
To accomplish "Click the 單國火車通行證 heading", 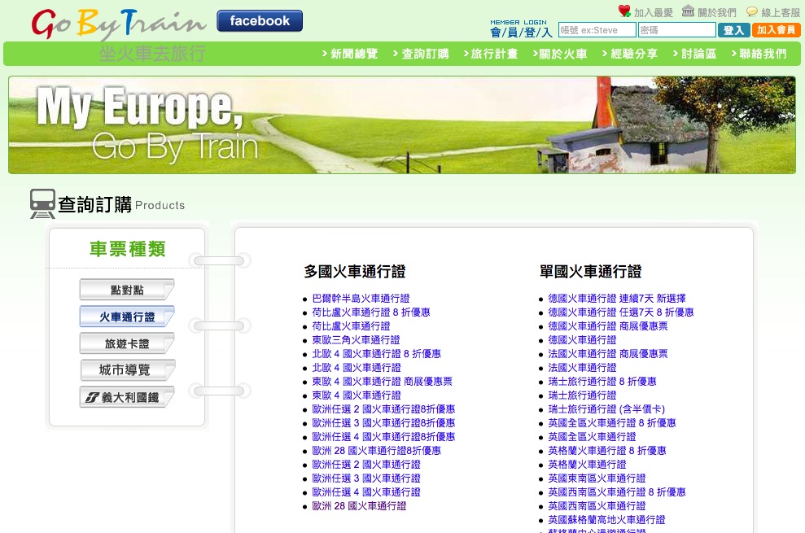I will pos(590,272).
